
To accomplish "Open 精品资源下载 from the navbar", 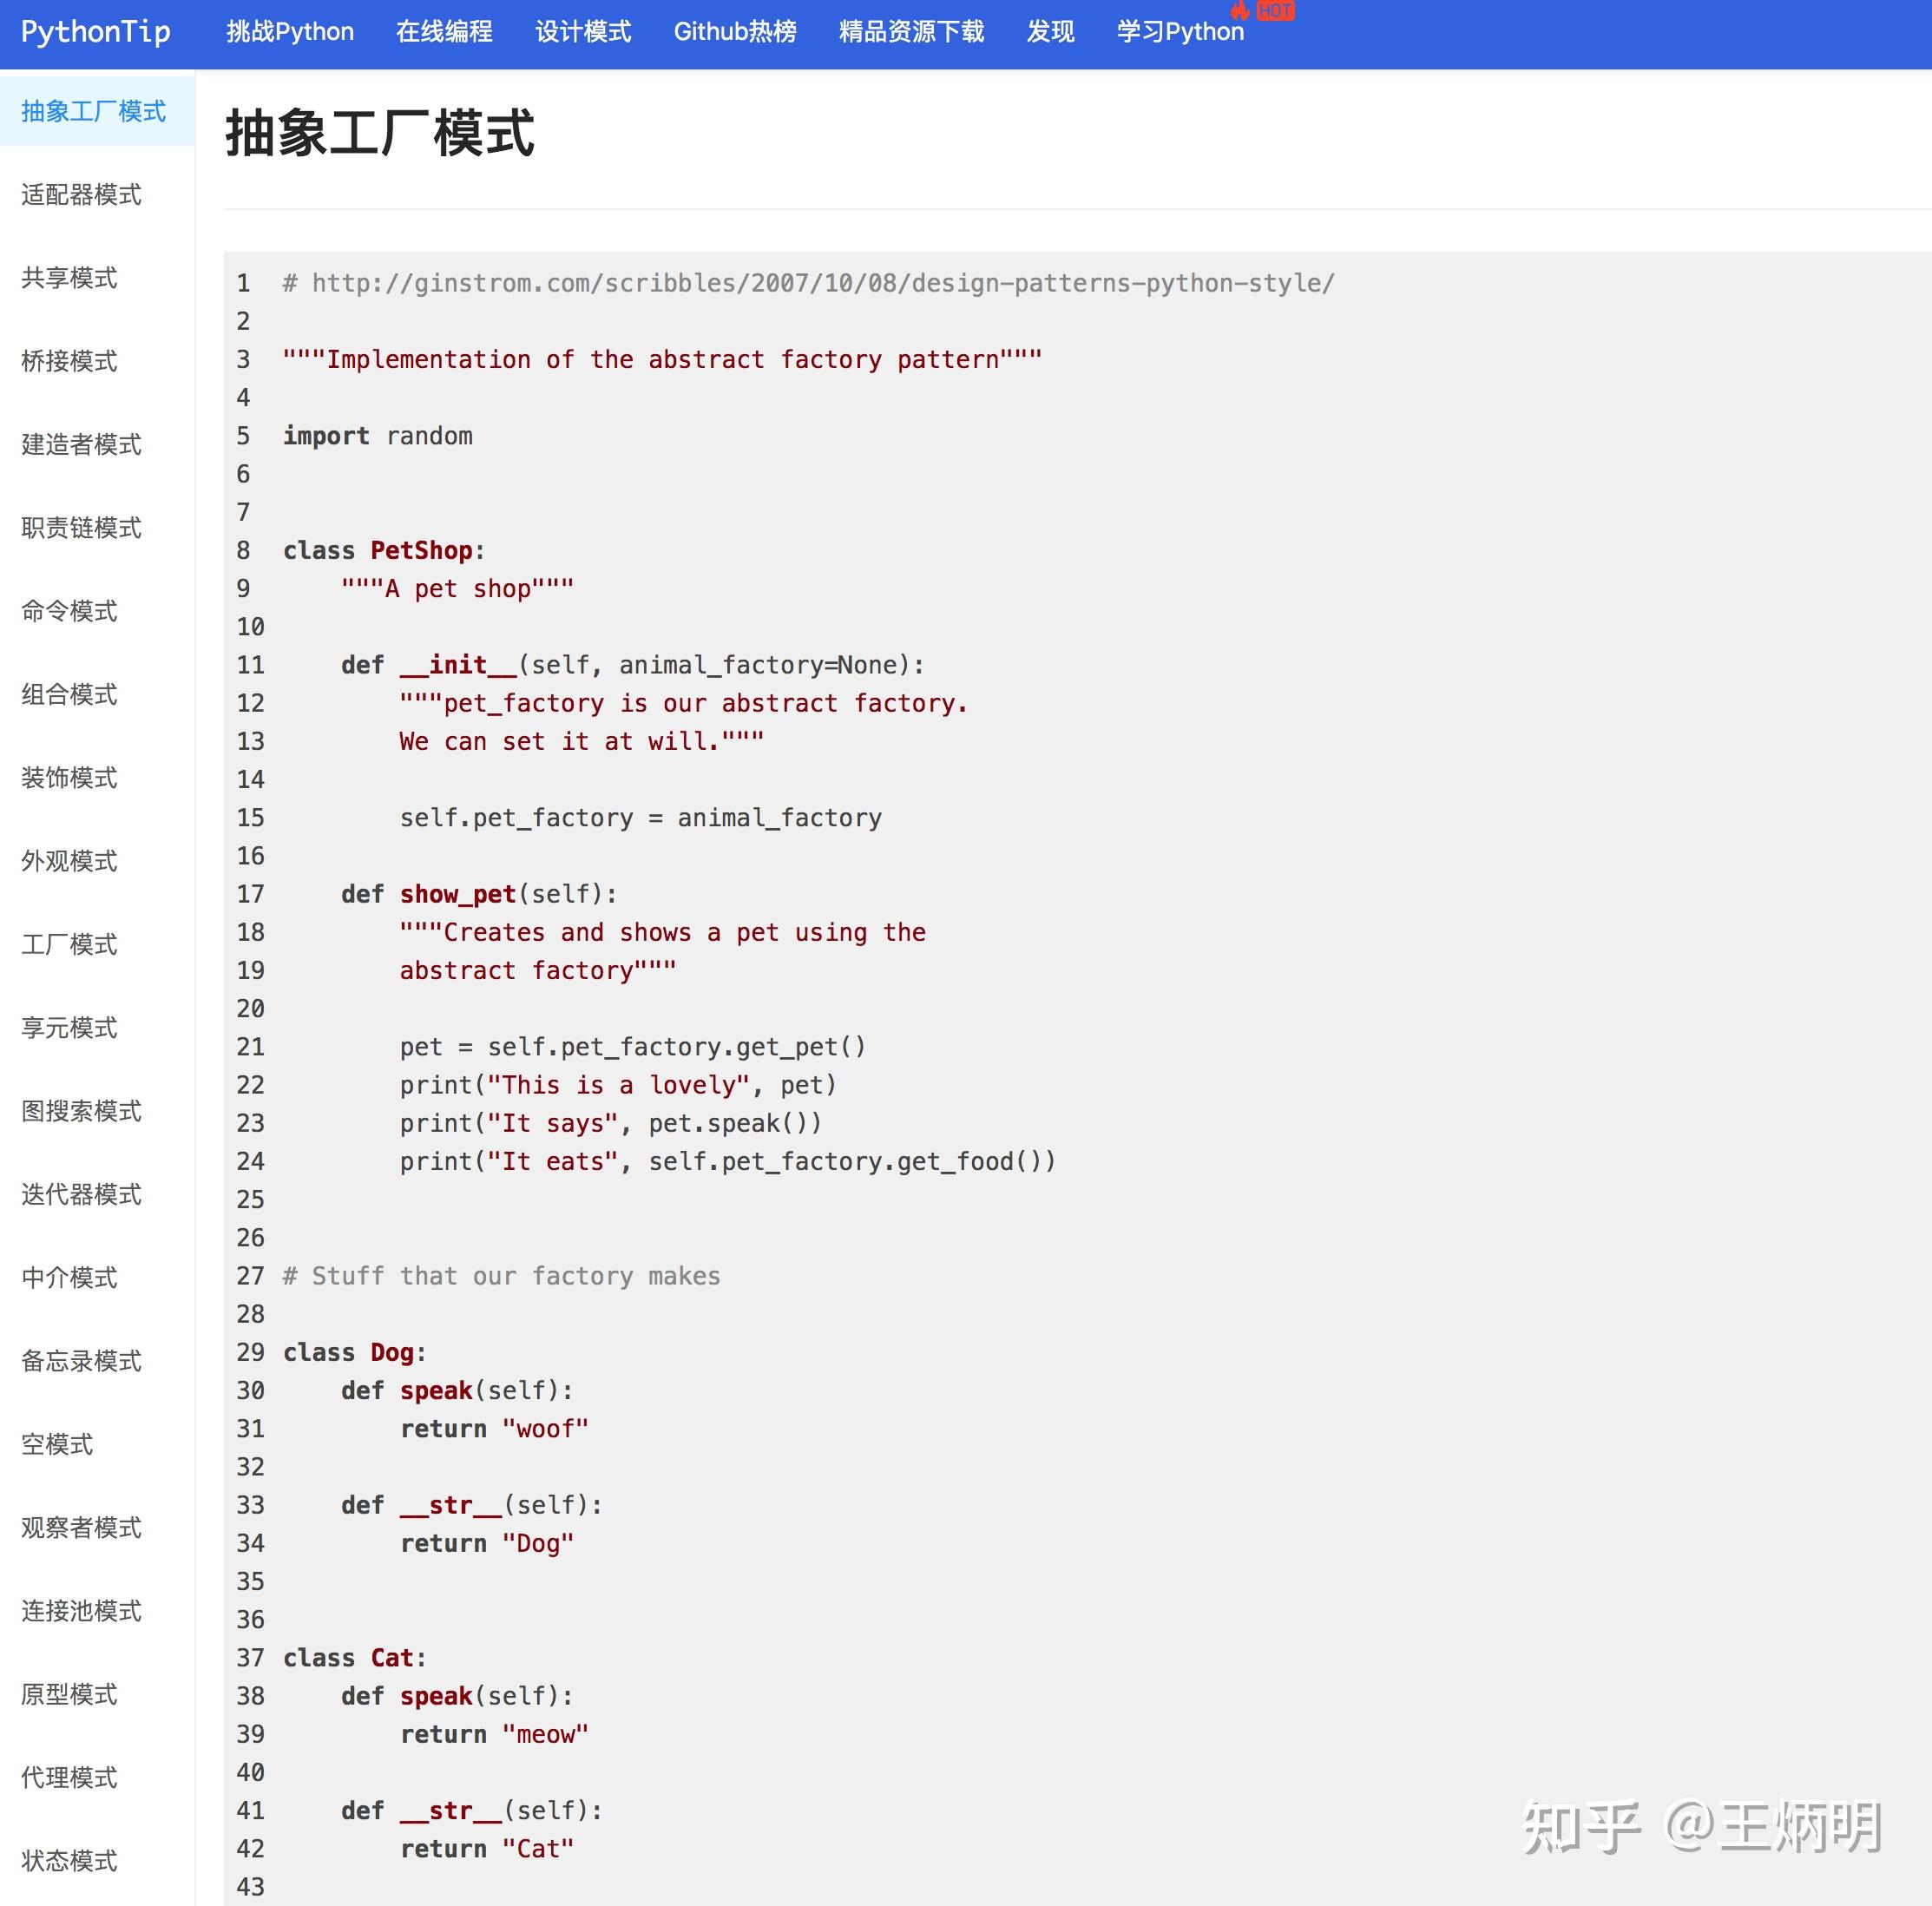I will (911, 33).
